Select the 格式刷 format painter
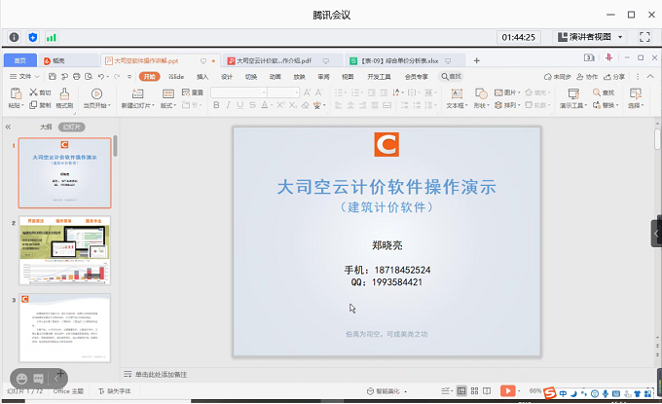The image size is (662, 404). [x=64, y=98]
